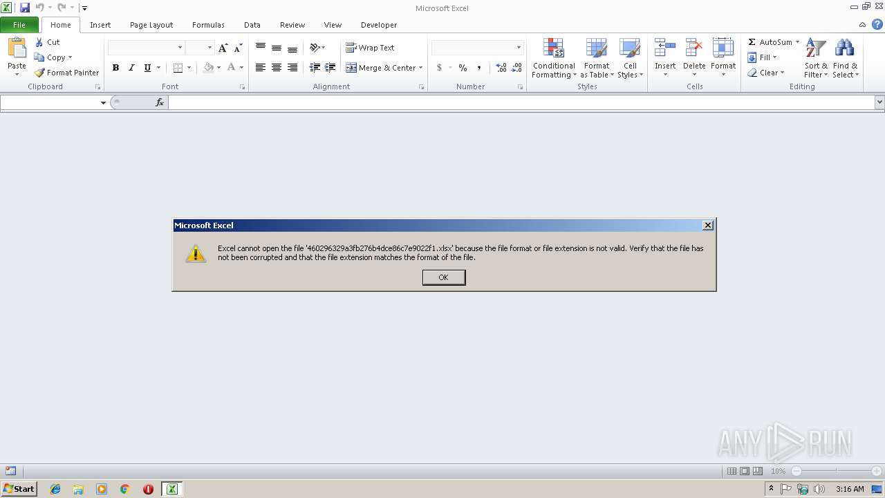
Task: Click the Insert cells icon
Action: 665,48
